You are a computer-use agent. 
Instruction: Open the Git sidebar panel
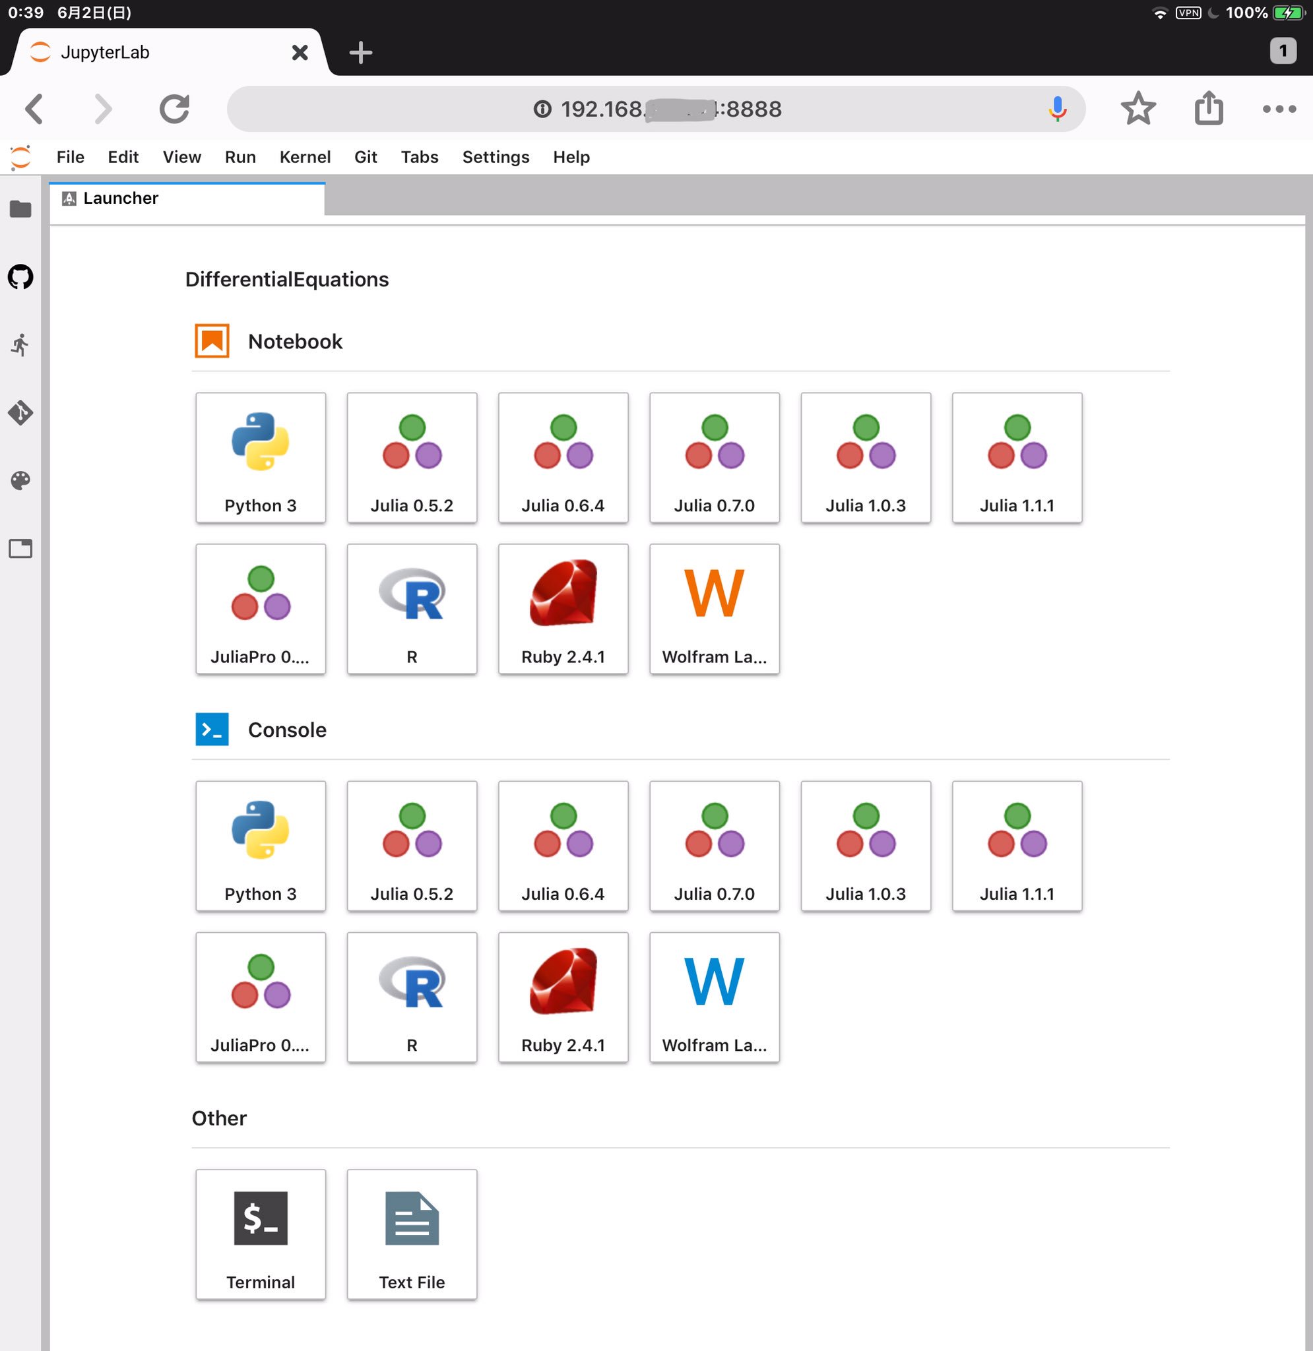tap(20, 412)
